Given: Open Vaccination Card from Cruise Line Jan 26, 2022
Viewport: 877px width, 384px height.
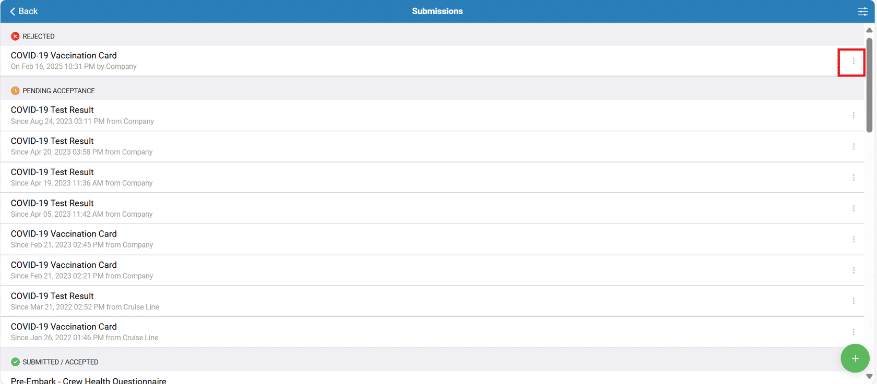Looking at the screenshot, I should click(432, 332).
